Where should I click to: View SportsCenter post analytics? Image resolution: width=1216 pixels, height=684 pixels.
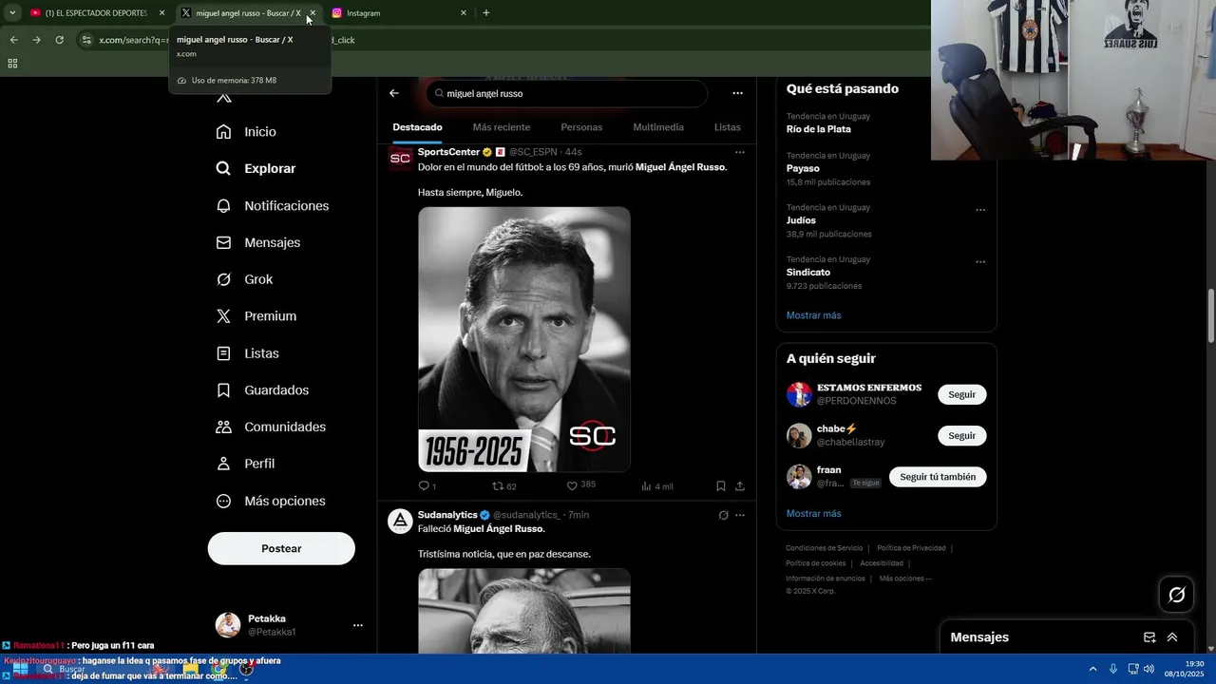656,486
